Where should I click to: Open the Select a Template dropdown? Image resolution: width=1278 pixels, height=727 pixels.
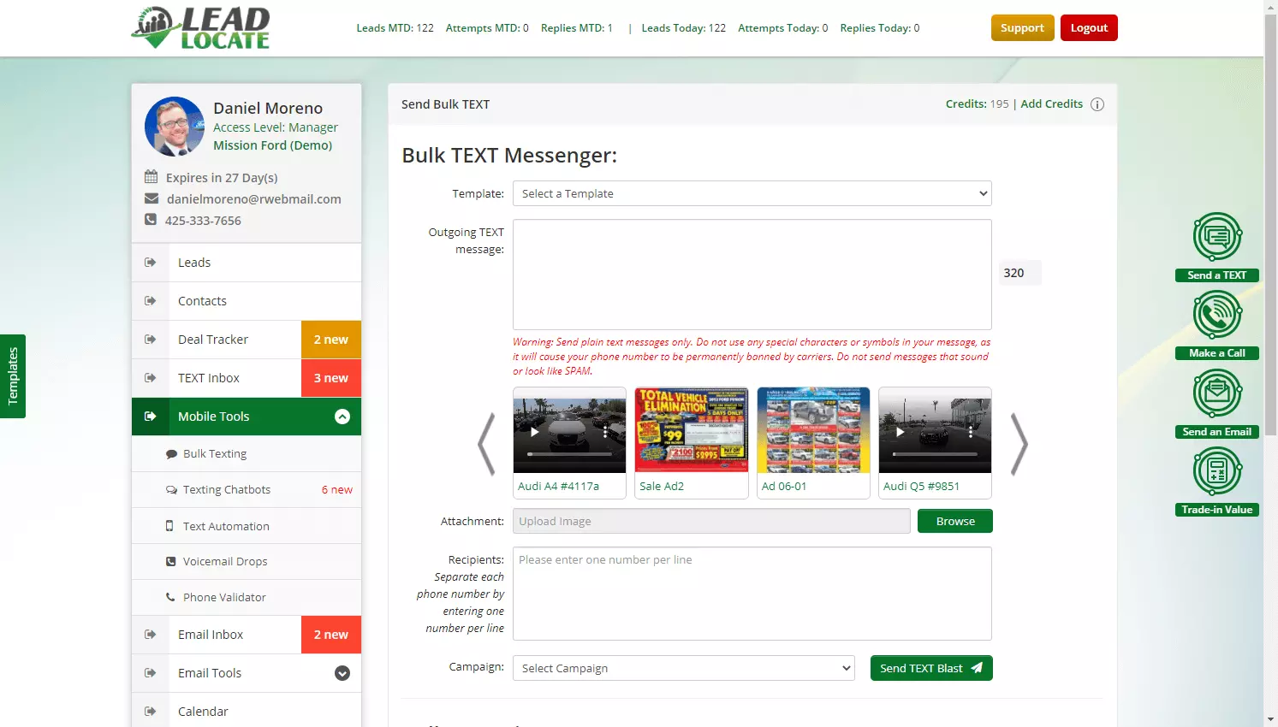tap(752, 193)
